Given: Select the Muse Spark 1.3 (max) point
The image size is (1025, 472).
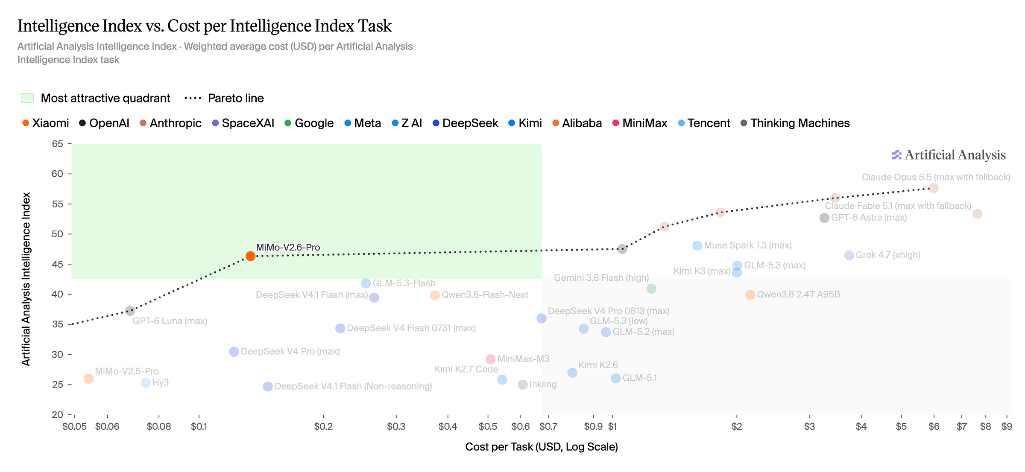Looking at the screenshot, I should [697, 246].
